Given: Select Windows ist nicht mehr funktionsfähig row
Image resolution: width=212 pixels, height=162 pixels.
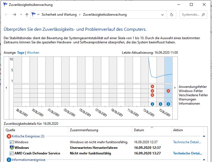Looking at the screenshot, I should click(105, 142).
